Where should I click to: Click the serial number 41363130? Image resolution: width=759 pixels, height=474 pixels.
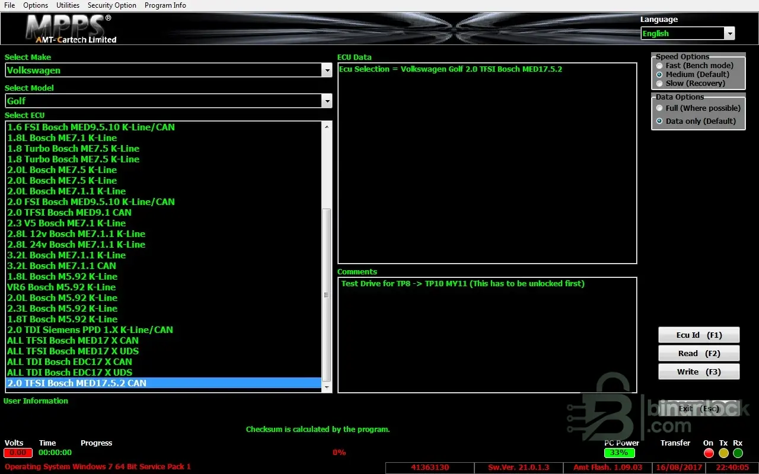point(430,468)
